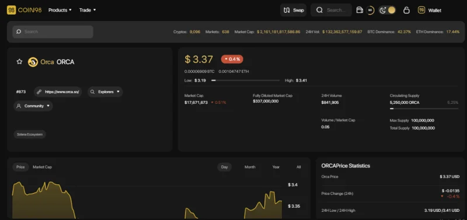Select the Month chart range
Screen dimensions: 467x220
(x=250, y=167)
